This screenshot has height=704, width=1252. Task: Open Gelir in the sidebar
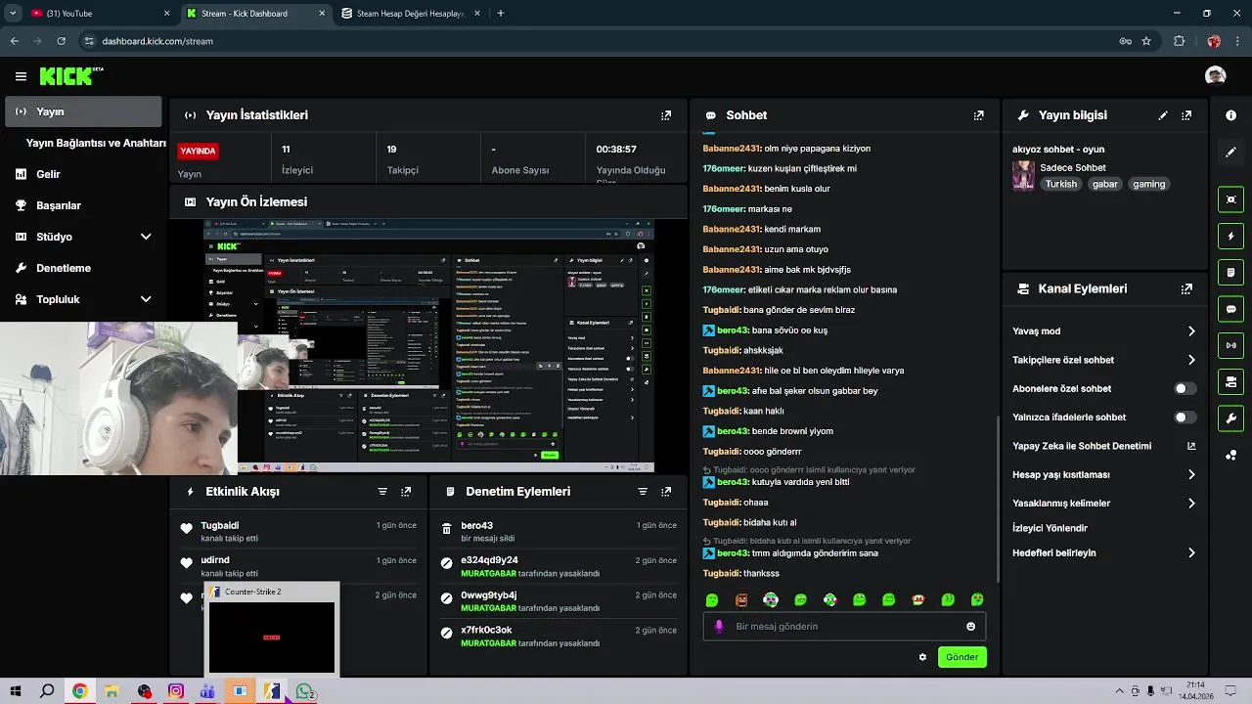(x=83, y=174)
